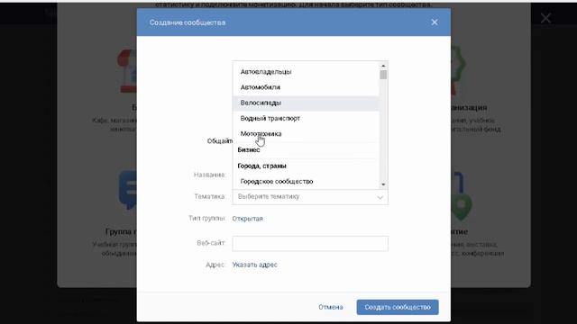Change the group type Открытая
577x324 pixels.
(x=248, y=219)
